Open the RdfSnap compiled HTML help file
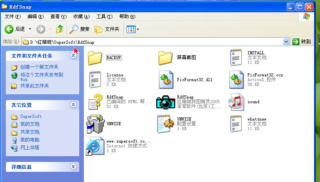This screenshot has width=320, height=182. (95, 102)
